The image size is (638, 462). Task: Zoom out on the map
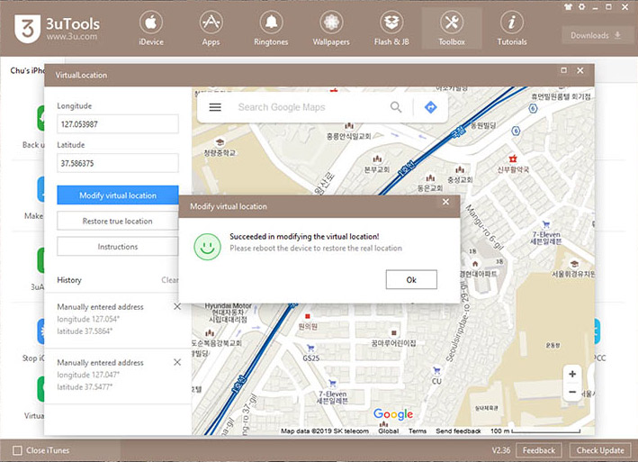[x=572, y=392]
